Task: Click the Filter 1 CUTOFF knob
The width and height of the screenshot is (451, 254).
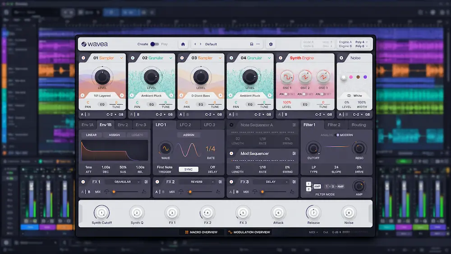Action: tap(313, 149)
